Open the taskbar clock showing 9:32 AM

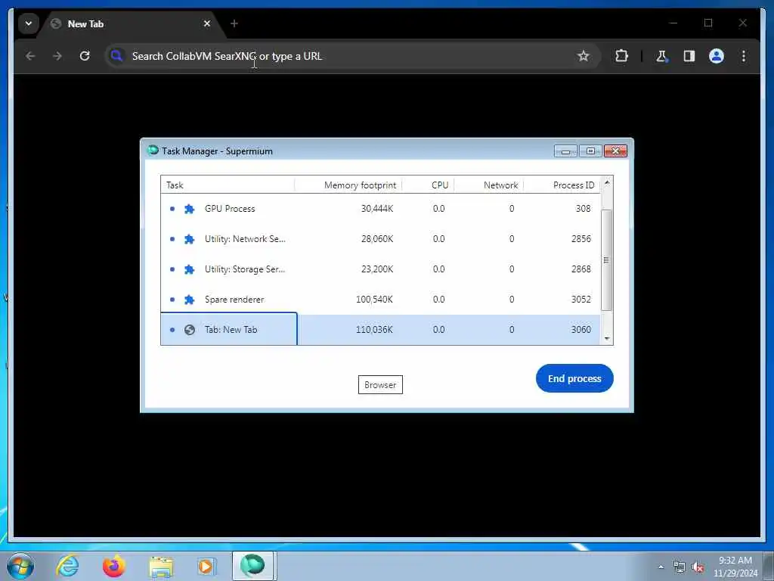pos(735,567)
